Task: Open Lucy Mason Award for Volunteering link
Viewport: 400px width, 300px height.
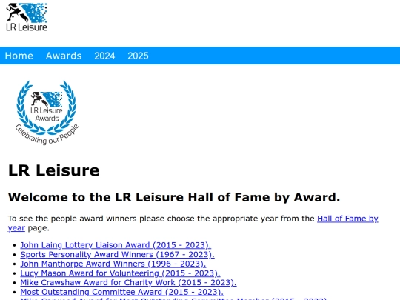Action: tap(120, 273)
